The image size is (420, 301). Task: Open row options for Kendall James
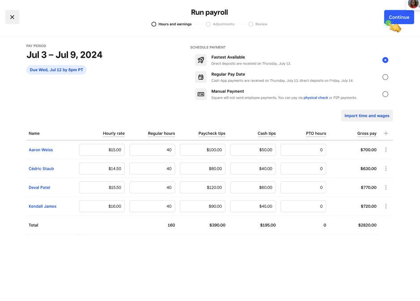386,206
